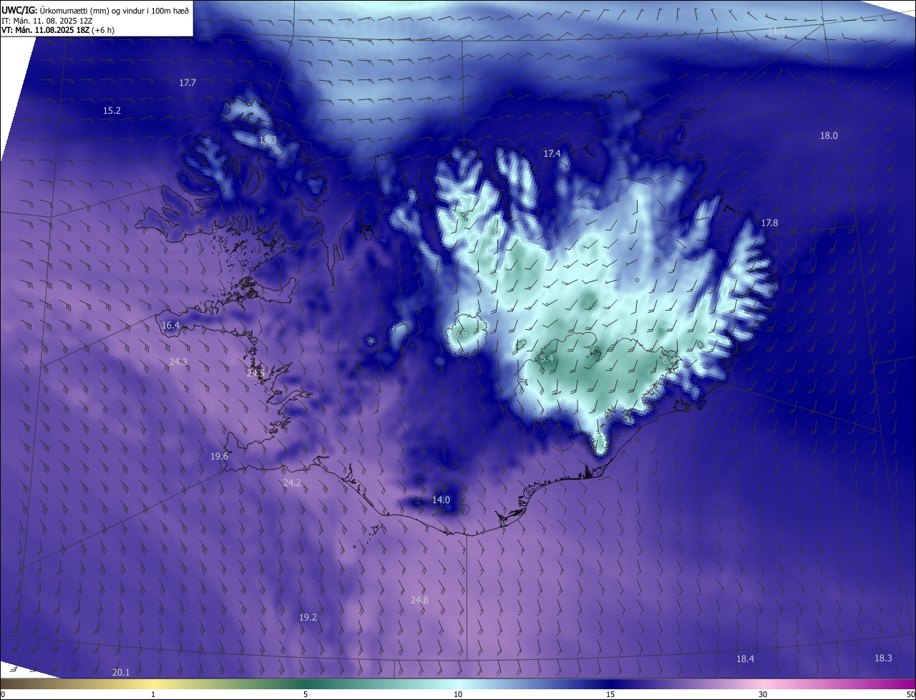This screenshot has height=700, width=916.
Task: Click the 0 tick on the color scale
Action: (x=3, y=695)
